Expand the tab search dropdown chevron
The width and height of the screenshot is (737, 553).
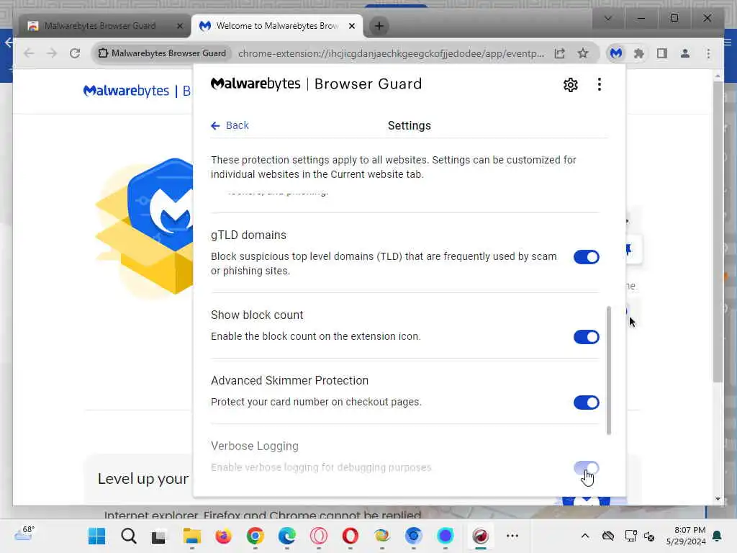tap(607, 18)
